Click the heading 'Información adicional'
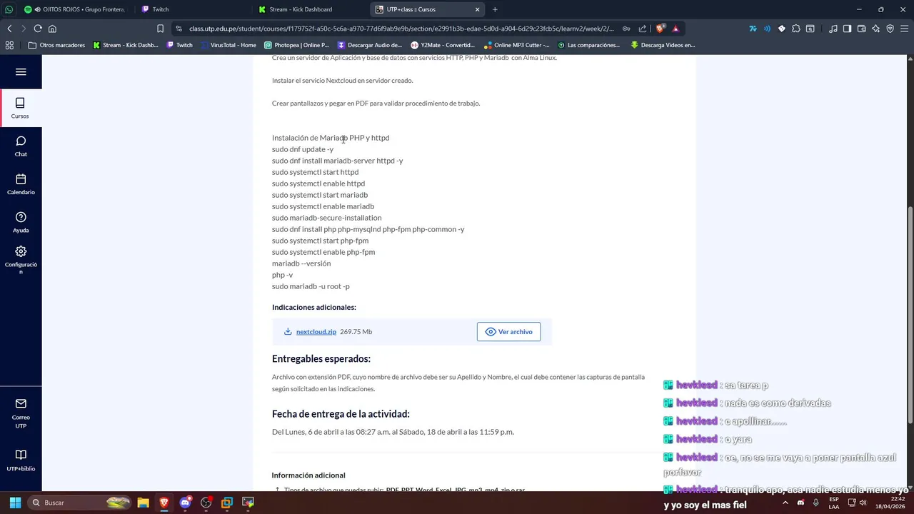914x514 pixels. [308, 475]
